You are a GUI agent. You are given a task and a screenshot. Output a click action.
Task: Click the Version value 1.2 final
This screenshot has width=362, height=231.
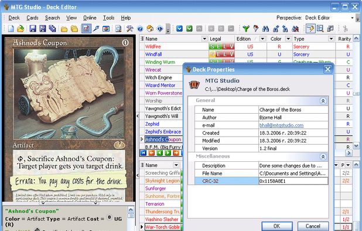(x=293, y=148)
